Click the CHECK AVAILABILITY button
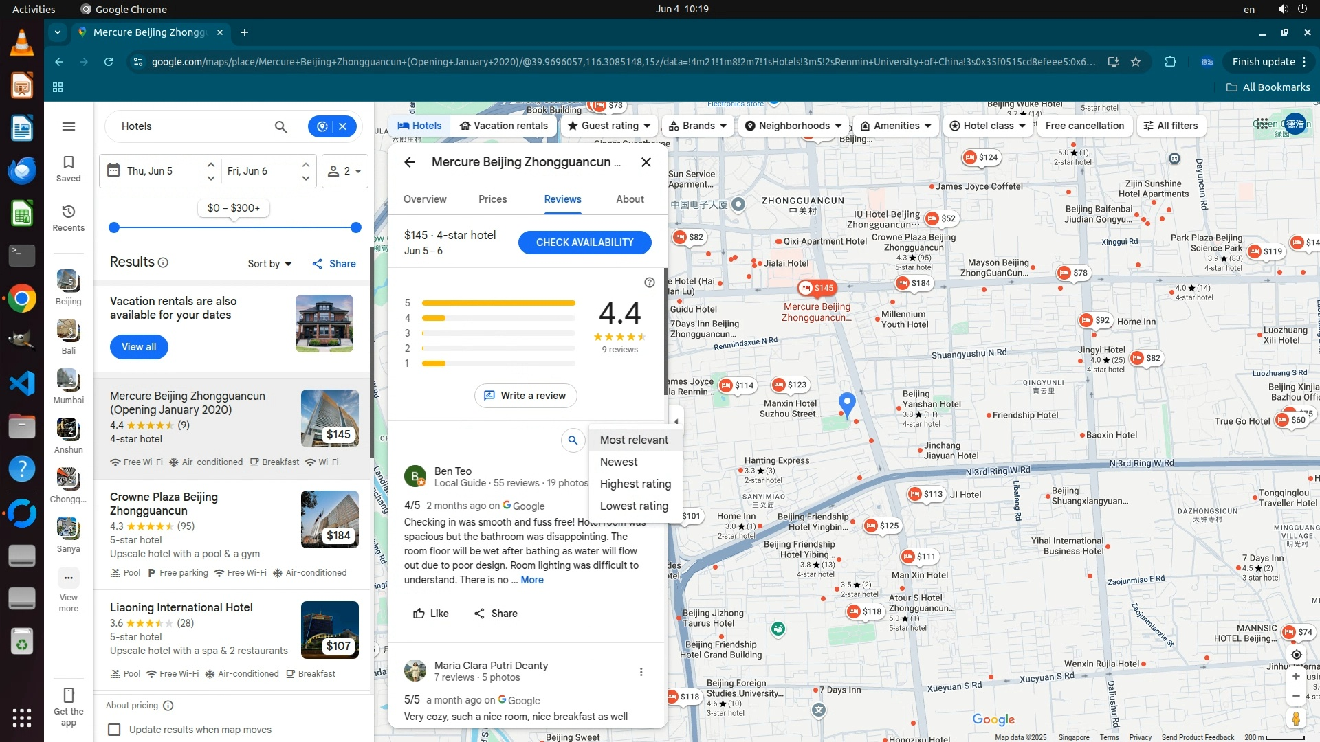The height and width of the screenshot is (742, 1320). coord(584,243)
